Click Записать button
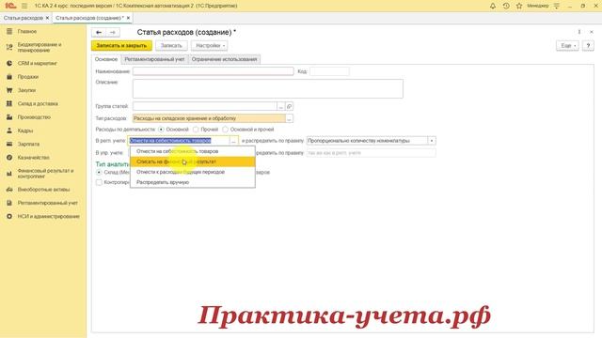 (171, 46)
